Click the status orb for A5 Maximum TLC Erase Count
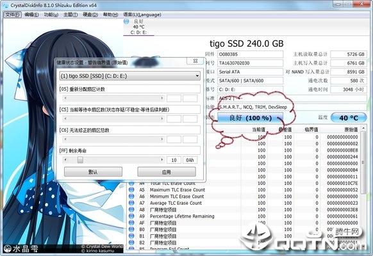 (131, 189)
